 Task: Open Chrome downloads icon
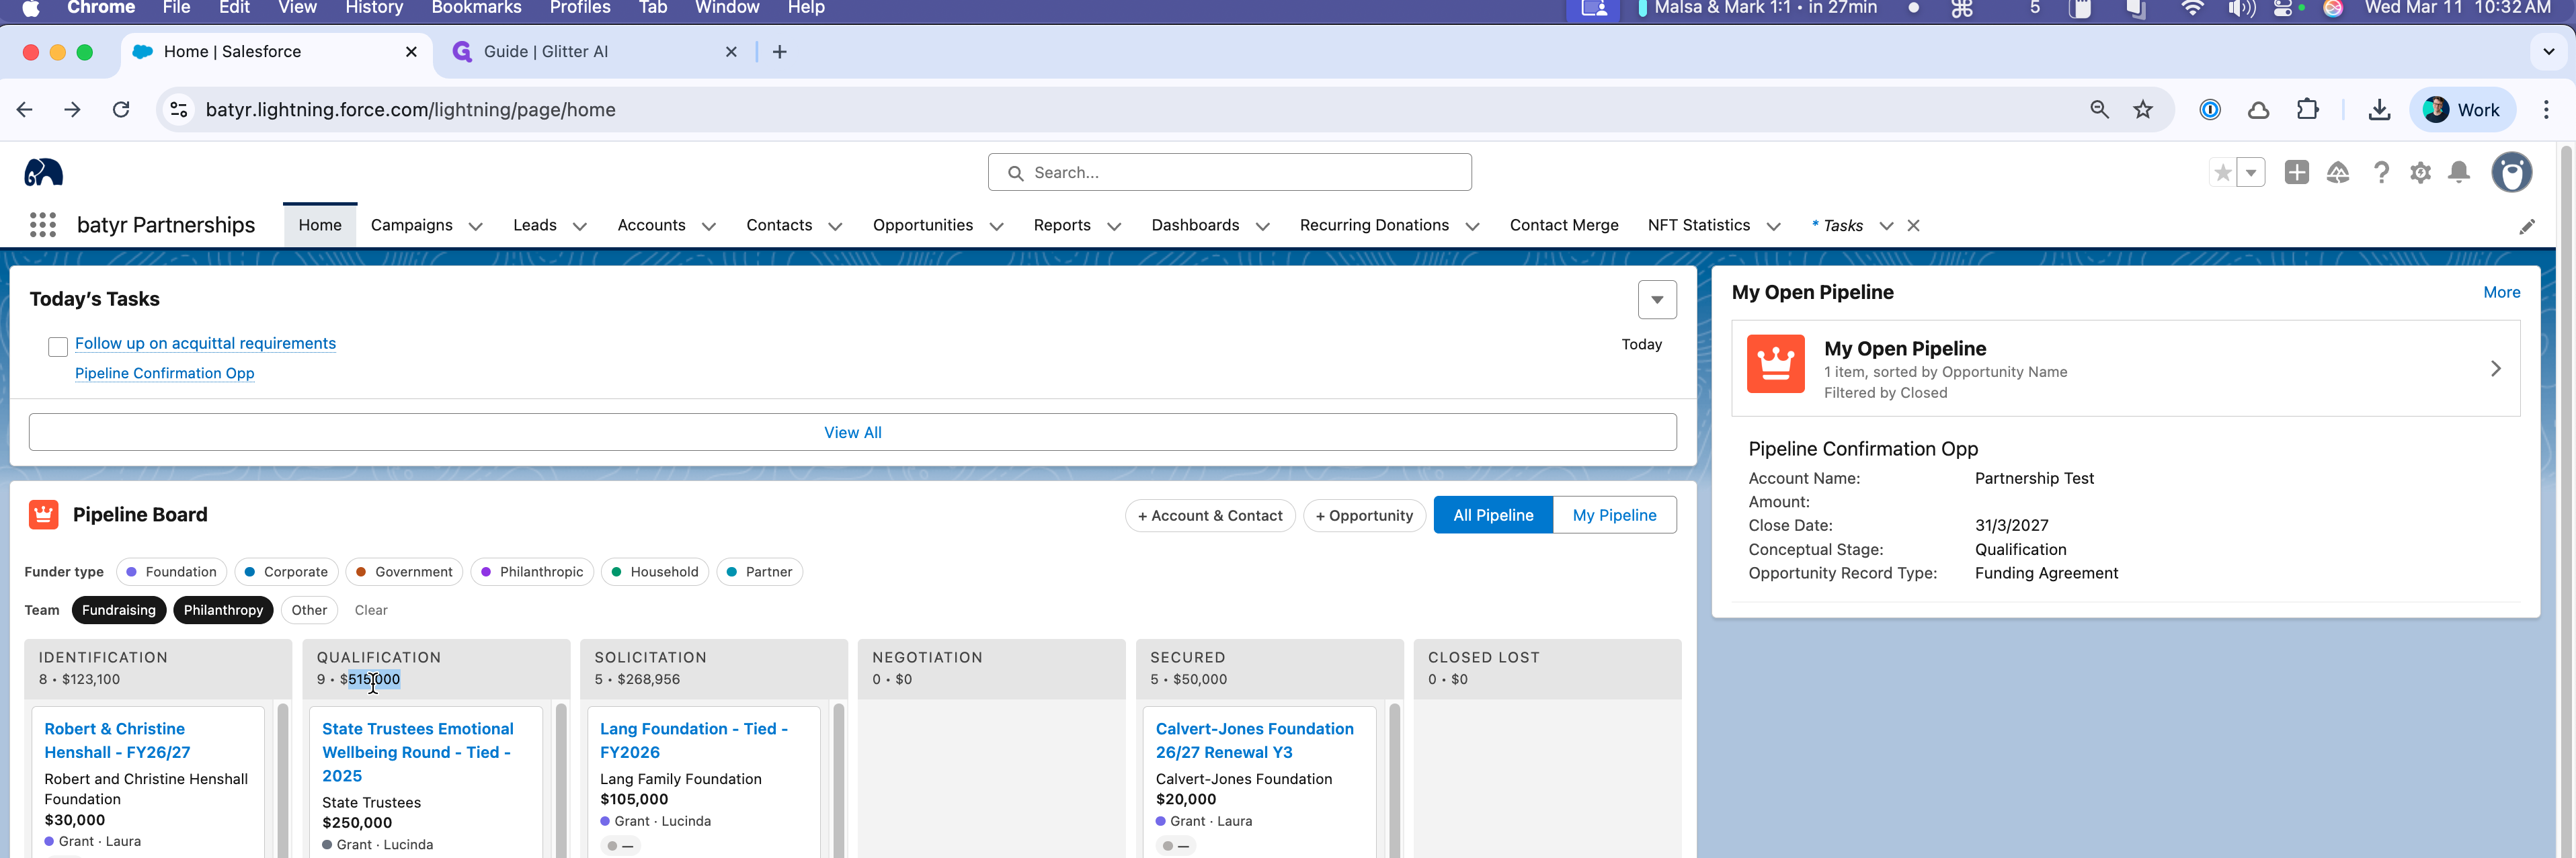tap(2379, 110)
